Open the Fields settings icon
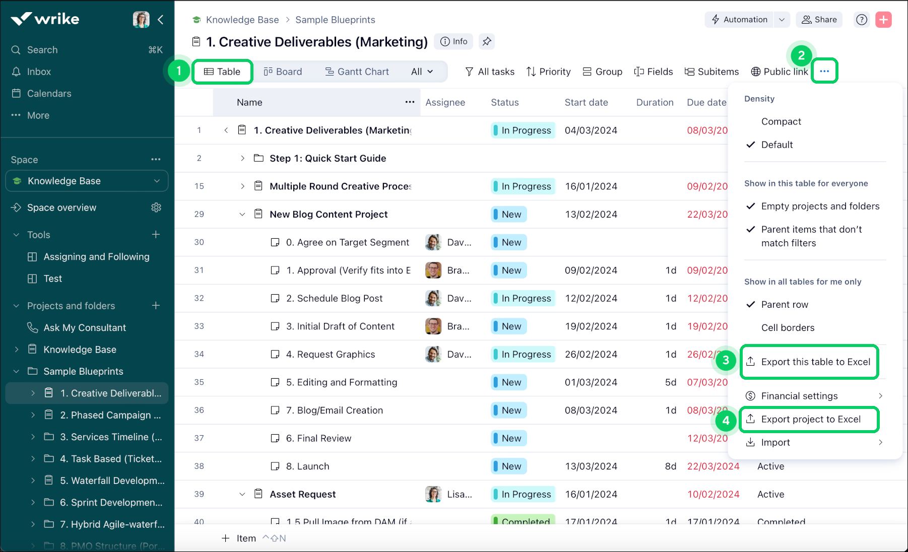The width and height of the screenshot is (908, 552). (638, 72)
